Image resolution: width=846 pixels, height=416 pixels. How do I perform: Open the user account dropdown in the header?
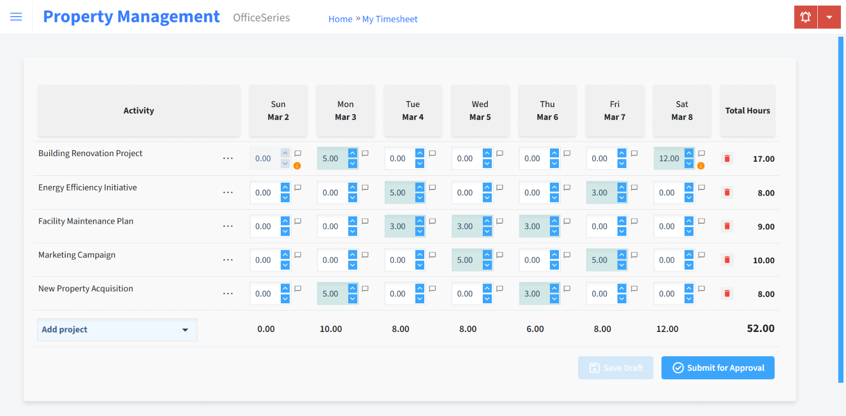(829, 17)
